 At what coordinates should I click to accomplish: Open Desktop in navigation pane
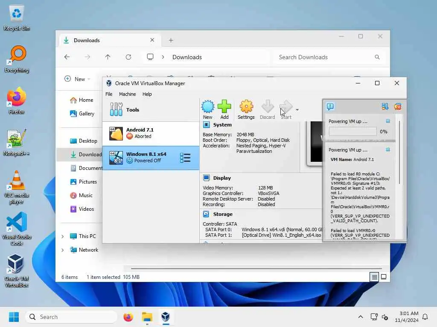point(84,141)
